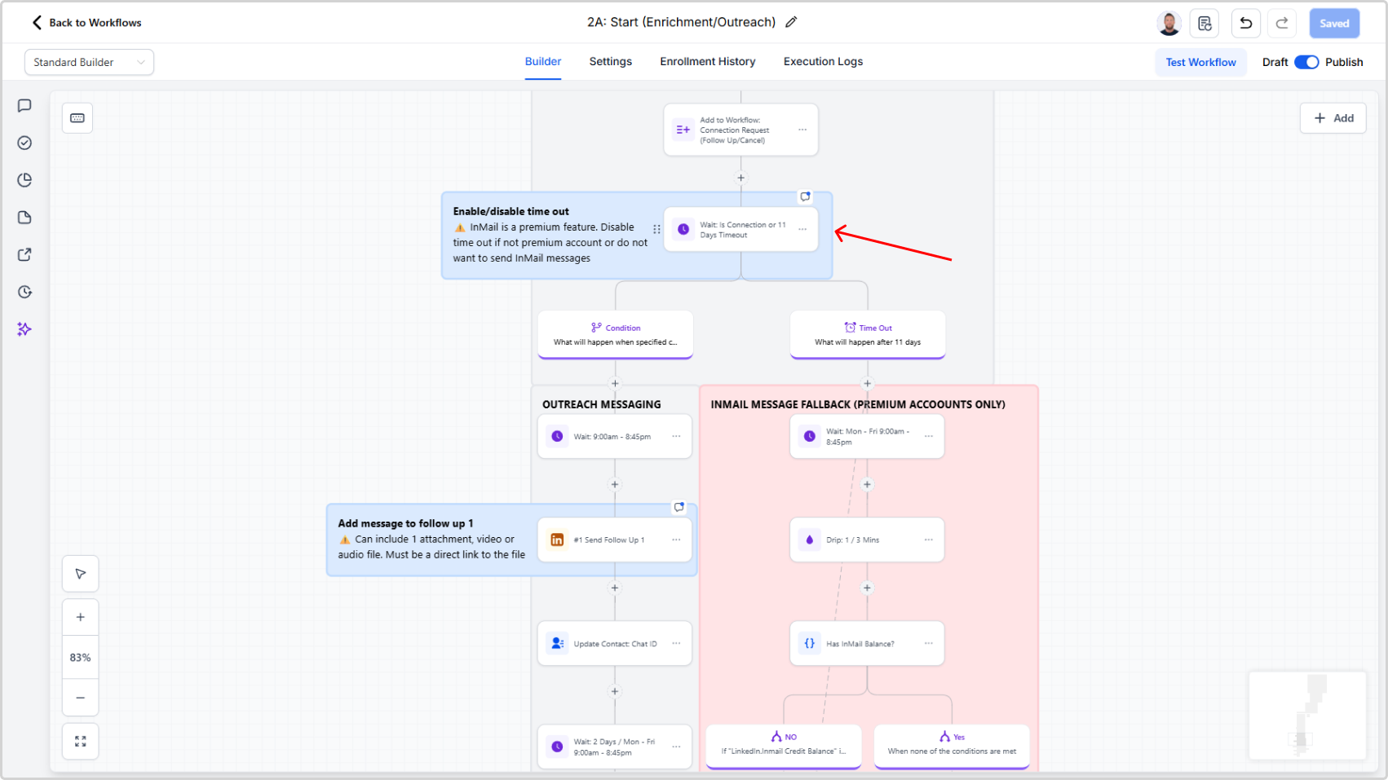
Task: Toggle the Draft/Publish switch
Action: pos(1306,62)
